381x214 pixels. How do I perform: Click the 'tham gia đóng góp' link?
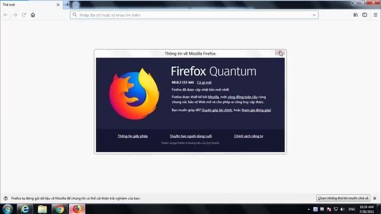[x=256, y=110]
